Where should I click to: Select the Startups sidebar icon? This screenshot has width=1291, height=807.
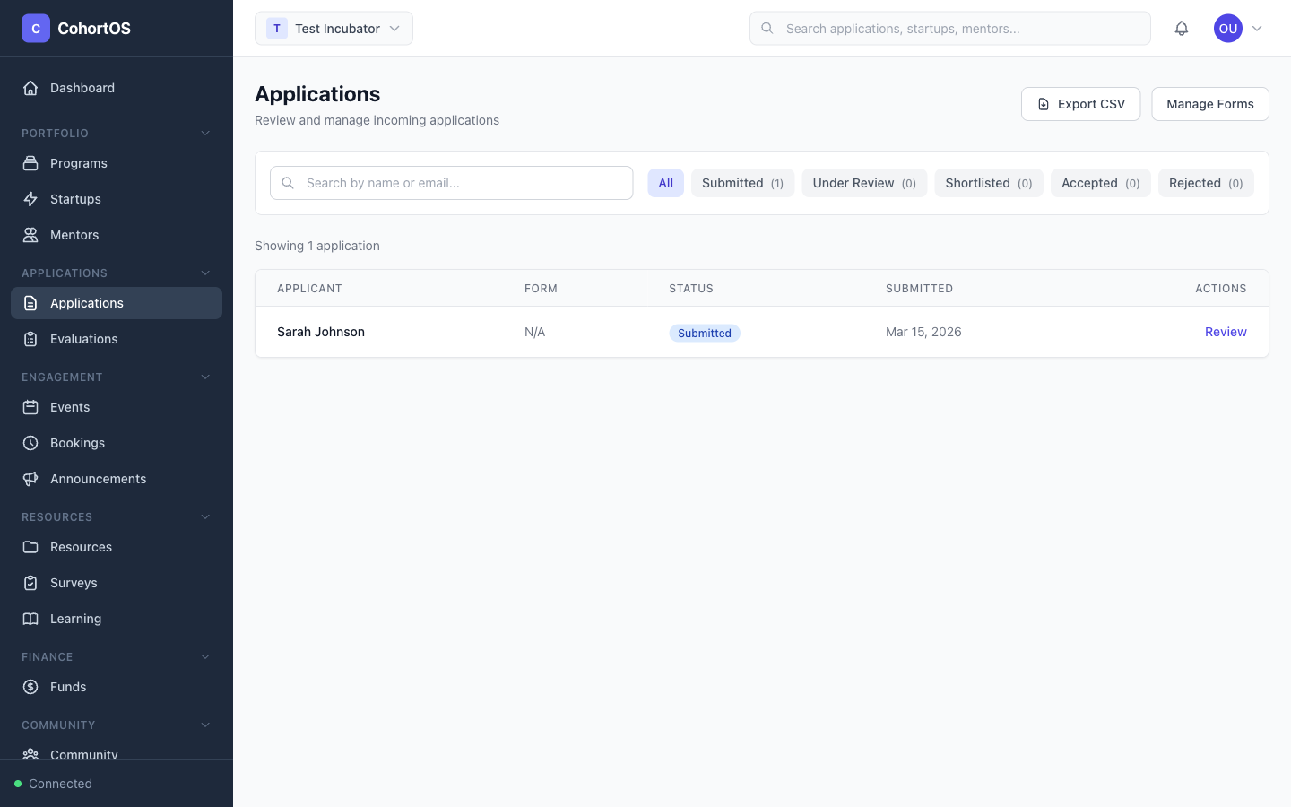point(30,198)
